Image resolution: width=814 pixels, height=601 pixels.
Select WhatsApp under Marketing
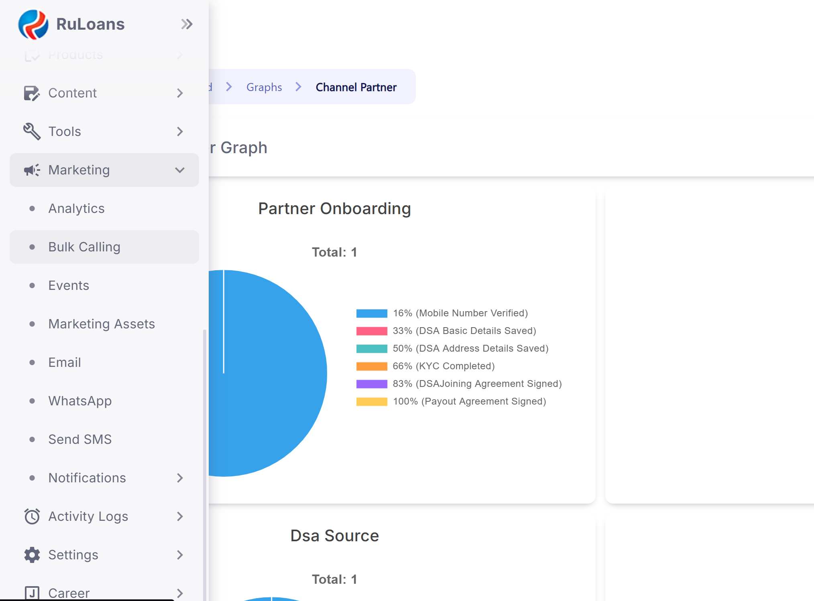point(80,401)
